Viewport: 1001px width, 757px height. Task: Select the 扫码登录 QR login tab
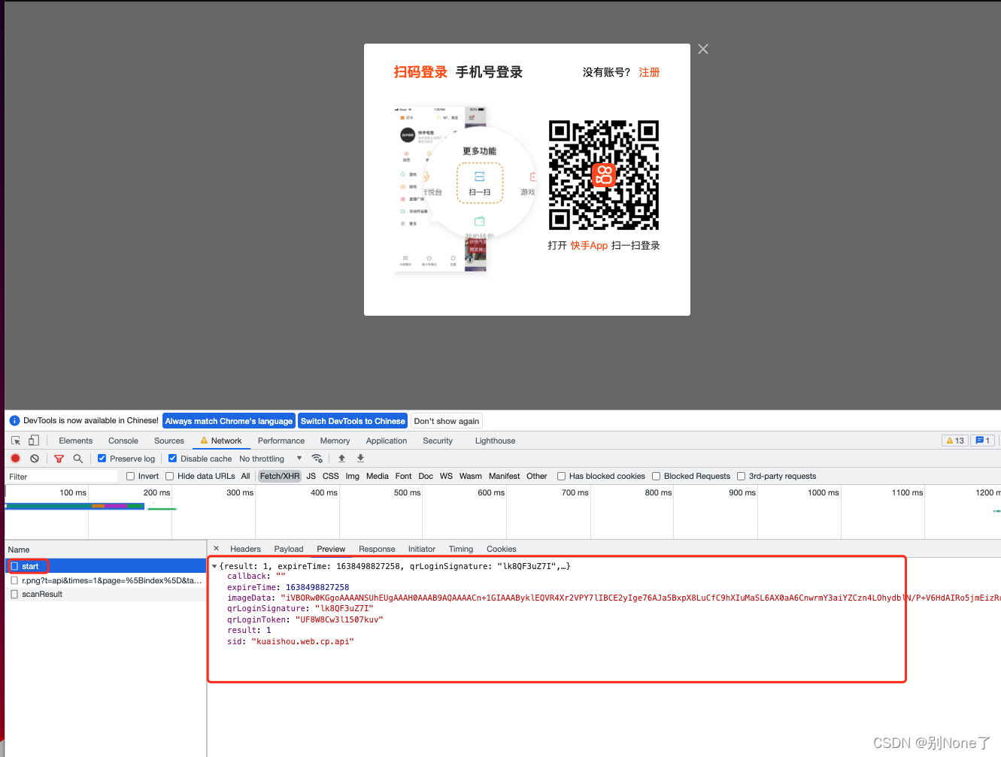pos(420,72)
